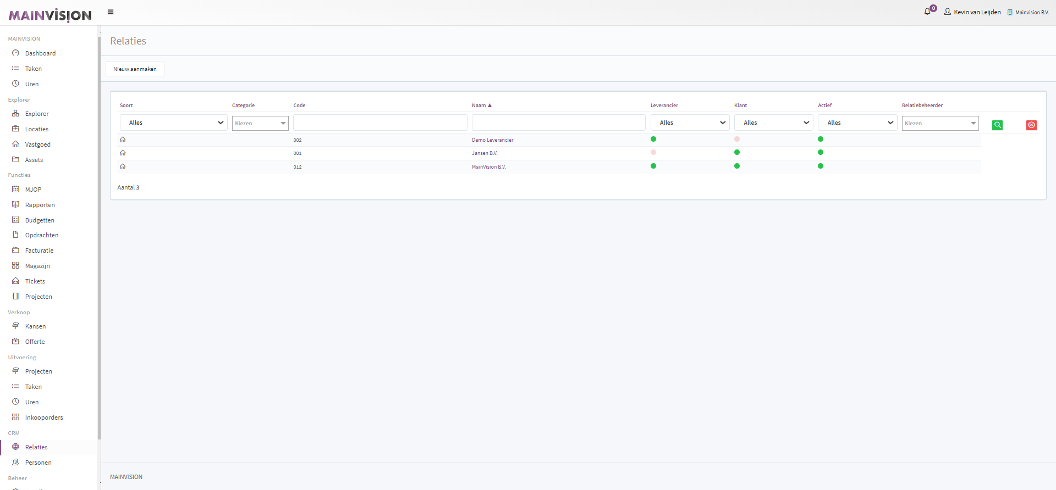Click the Nieuw aanmaken button
Screen dimensions: 1056x490
point(135,69)
